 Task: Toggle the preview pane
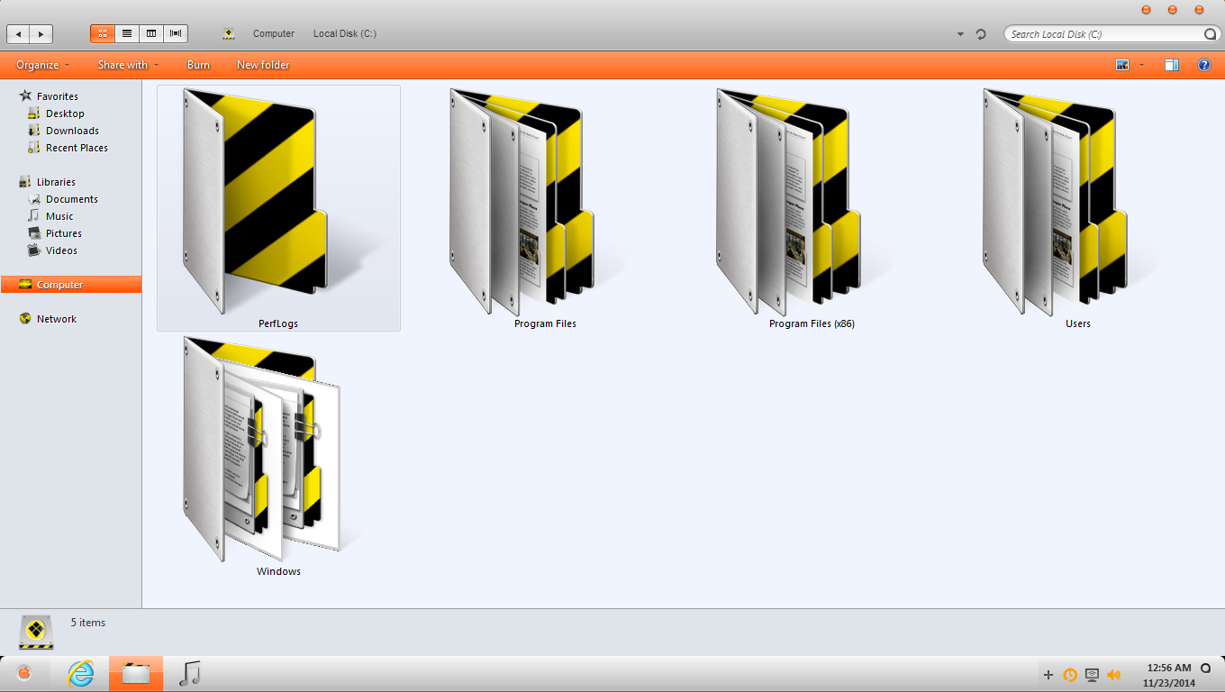(x=1172, y=65)
